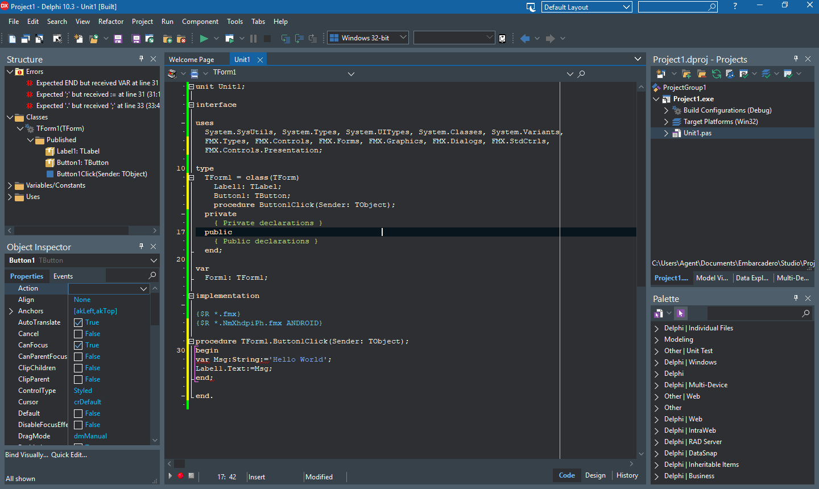The height and width of the screenshot is (489, 819).
Task: Click the Remove Project folder icon in Projects toolbar
Action: pyautogui.click(x=701, y=74)
